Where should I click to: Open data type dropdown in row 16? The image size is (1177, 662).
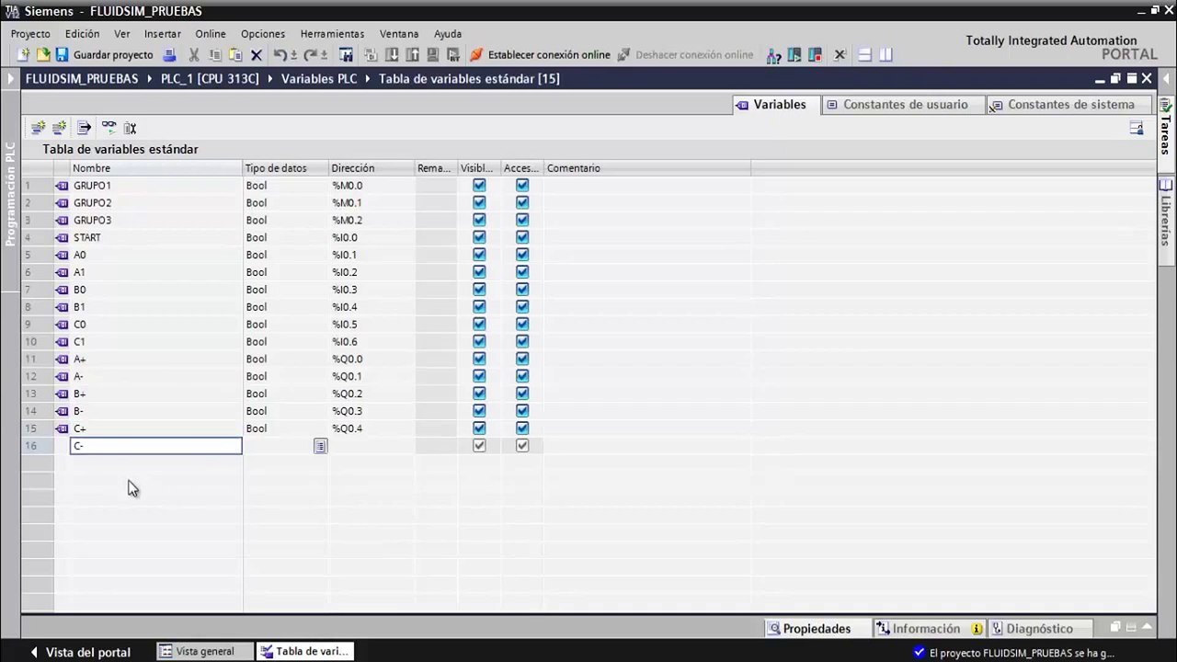[320, 446]
